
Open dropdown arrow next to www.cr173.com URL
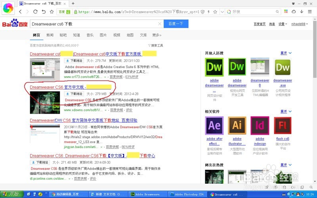pos(105,77)
